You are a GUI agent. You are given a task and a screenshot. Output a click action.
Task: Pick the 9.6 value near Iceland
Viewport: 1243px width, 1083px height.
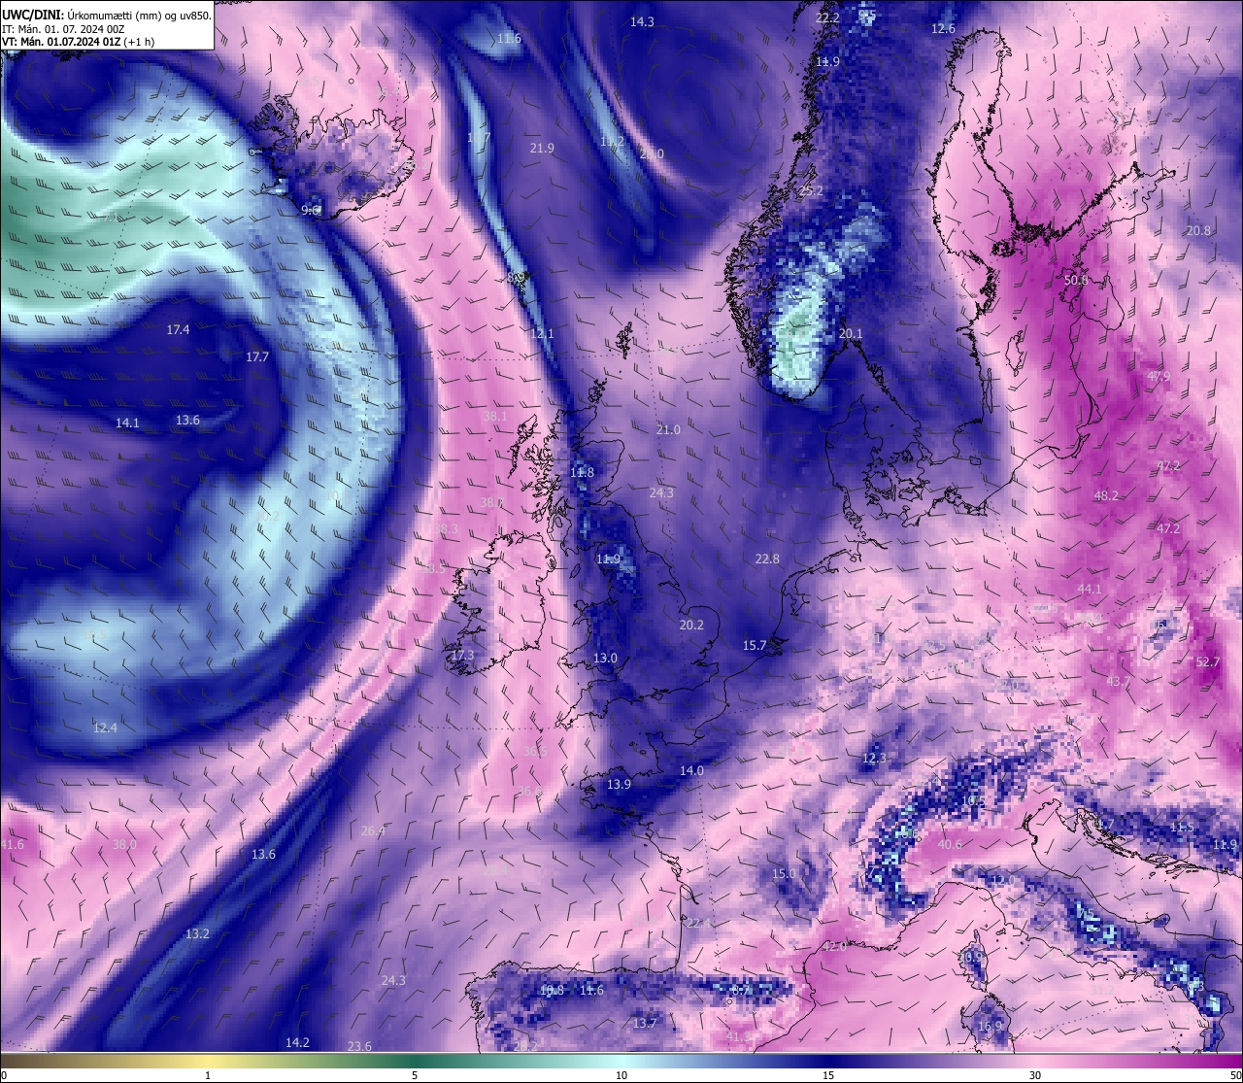[311, 211]
